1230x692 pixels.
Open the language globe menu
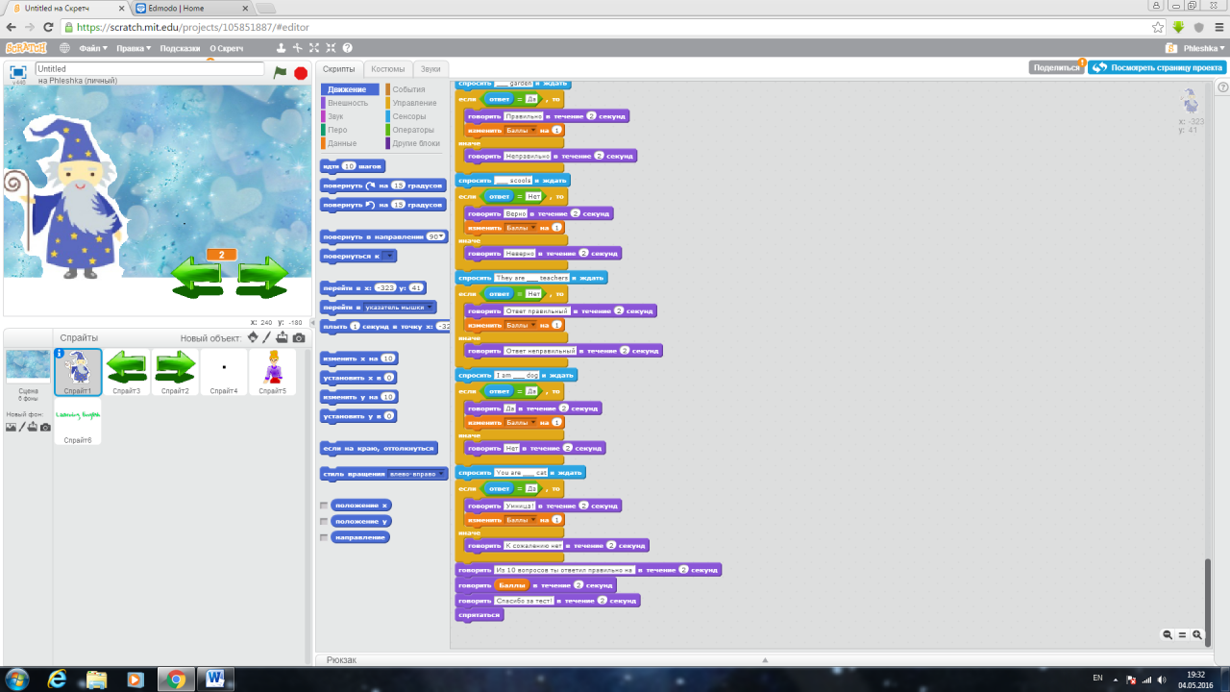coord(64,48)
